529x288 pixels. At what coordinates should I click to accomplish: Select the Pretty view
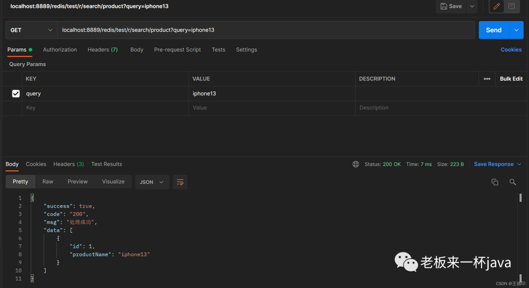pos(20,182)
